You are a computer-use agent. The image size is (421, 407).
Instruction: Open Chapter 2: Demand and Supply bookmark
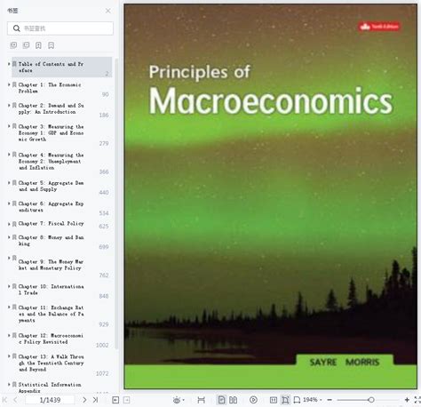pyautogui.click(x=51, y=108)
